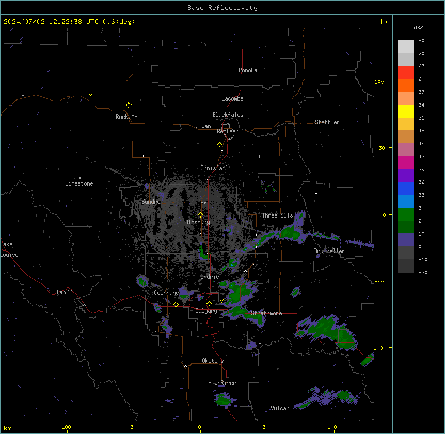Click the dark gray -10 dBZ legend swatch
Viewport: 445px width, 434px height.
[x=406, y=266]
